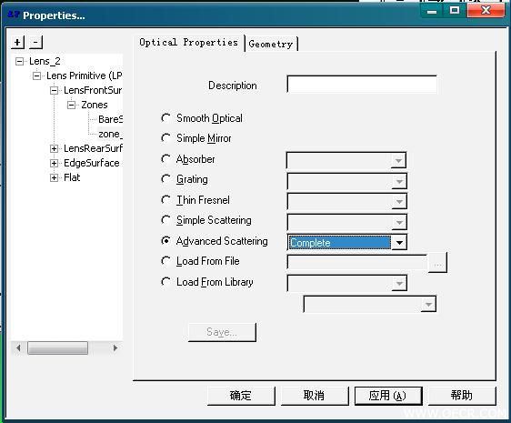Click the collapse-all minus button above tree

pyautogui.click(x=35, y=42)
